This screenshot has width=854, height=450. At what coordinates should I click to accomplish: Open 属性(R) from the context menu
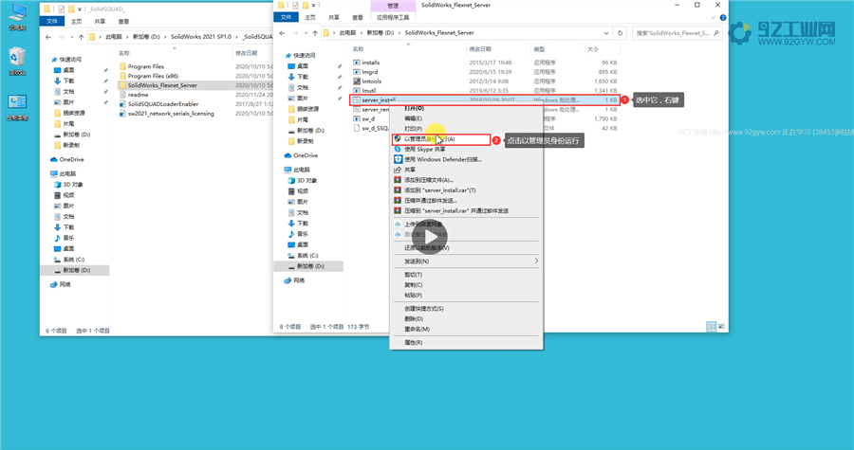(413, 343)
